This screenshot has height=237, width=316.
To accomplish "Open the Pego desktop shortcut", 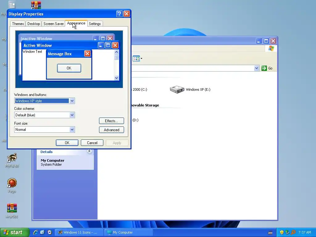I will click(x=12, y=185).
